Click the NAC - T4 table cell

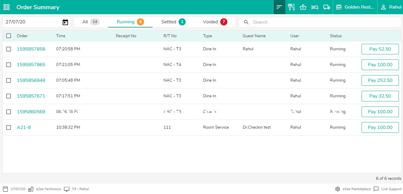coord(172,65)
